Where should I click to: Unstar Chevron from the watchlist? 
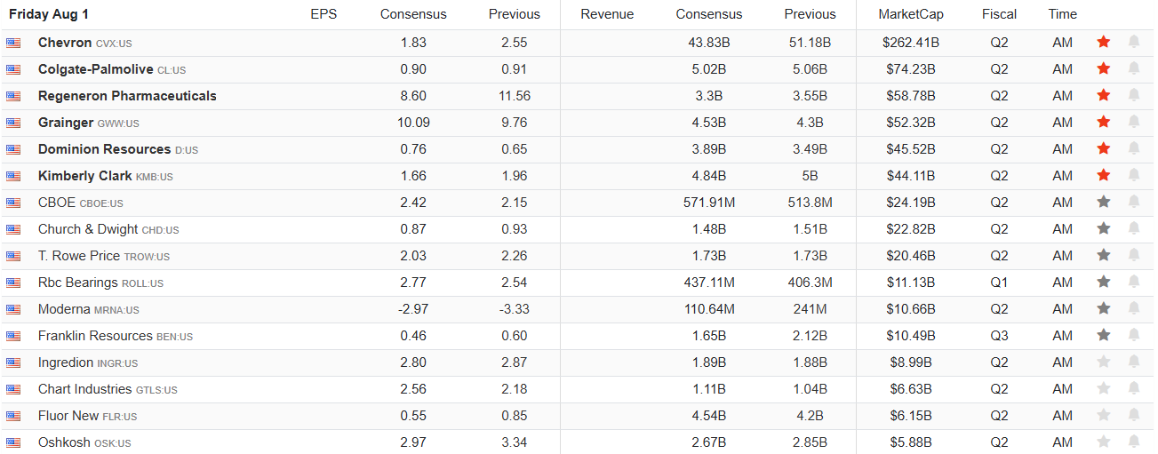click(1104, 42)
